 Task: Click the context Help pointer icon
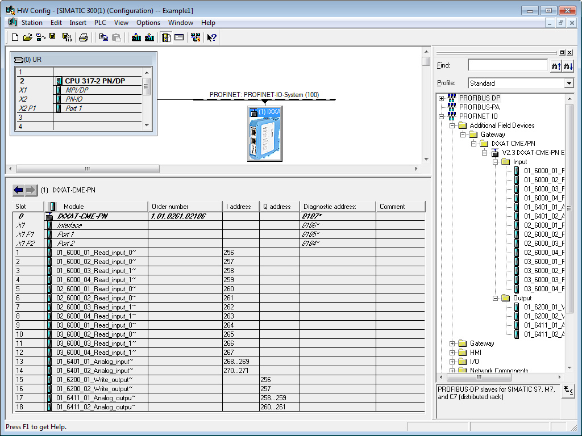pos(211,37)
